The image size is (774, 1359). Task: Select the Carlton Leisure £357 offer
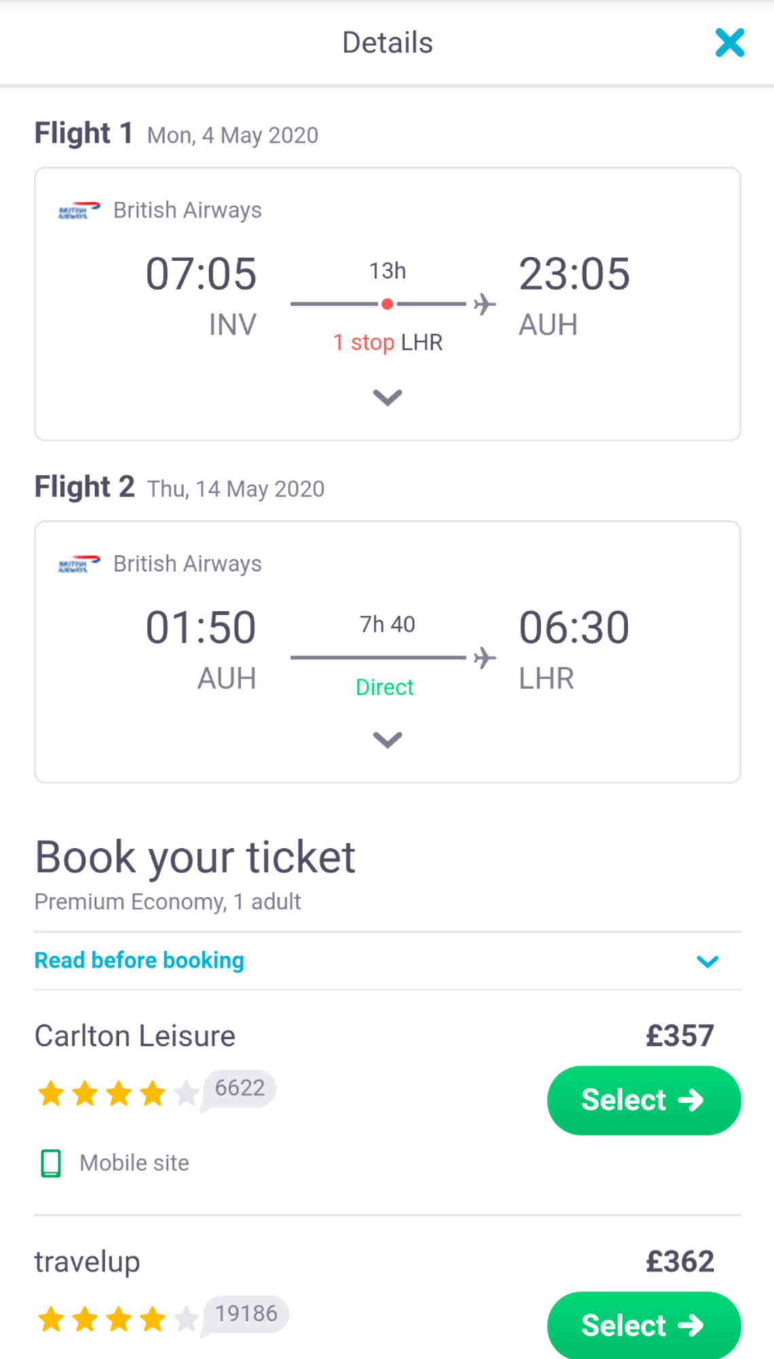pyautogui.click(x=644, y=1100)
